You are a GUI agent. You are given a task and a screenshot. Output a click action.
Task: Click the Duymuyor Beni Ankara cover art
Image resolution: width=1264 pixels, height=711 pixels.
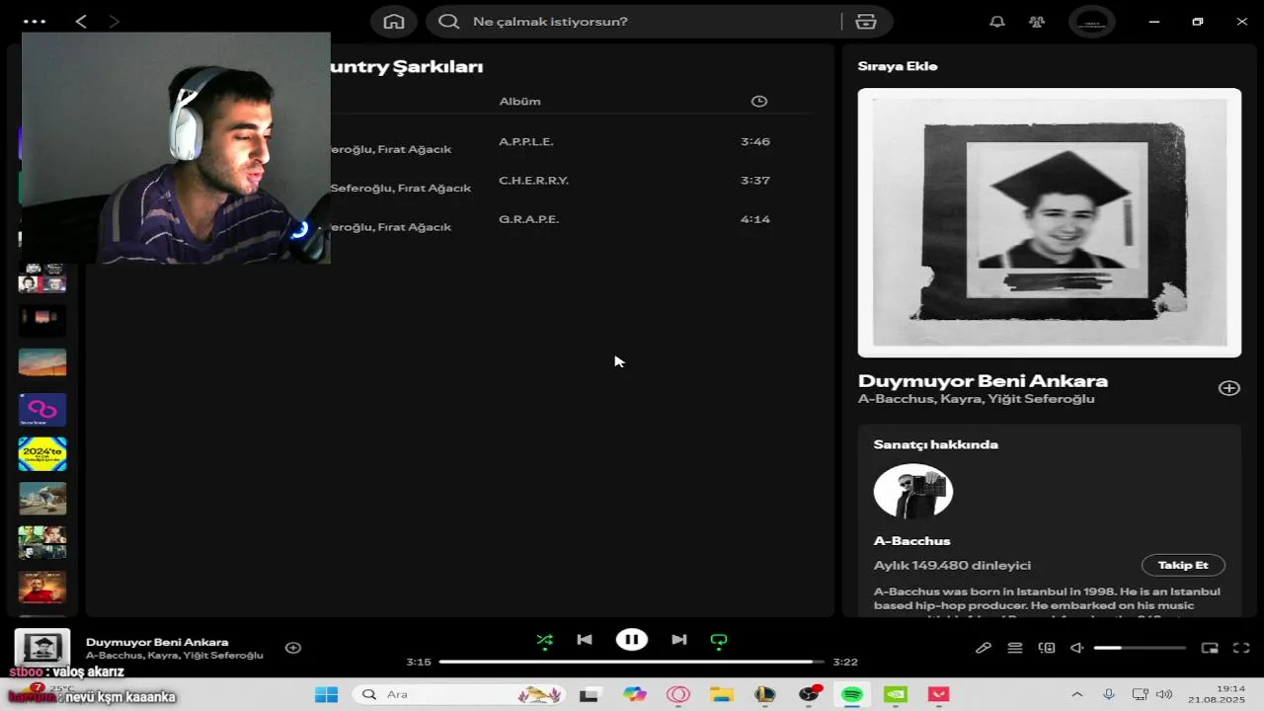(1050, 223)
